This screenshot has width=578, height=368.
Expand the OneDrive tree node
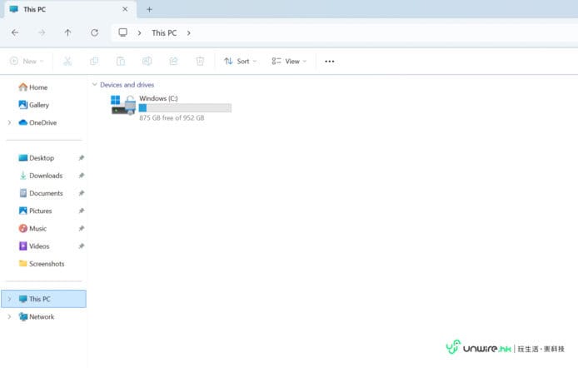(x=9, y=122)
